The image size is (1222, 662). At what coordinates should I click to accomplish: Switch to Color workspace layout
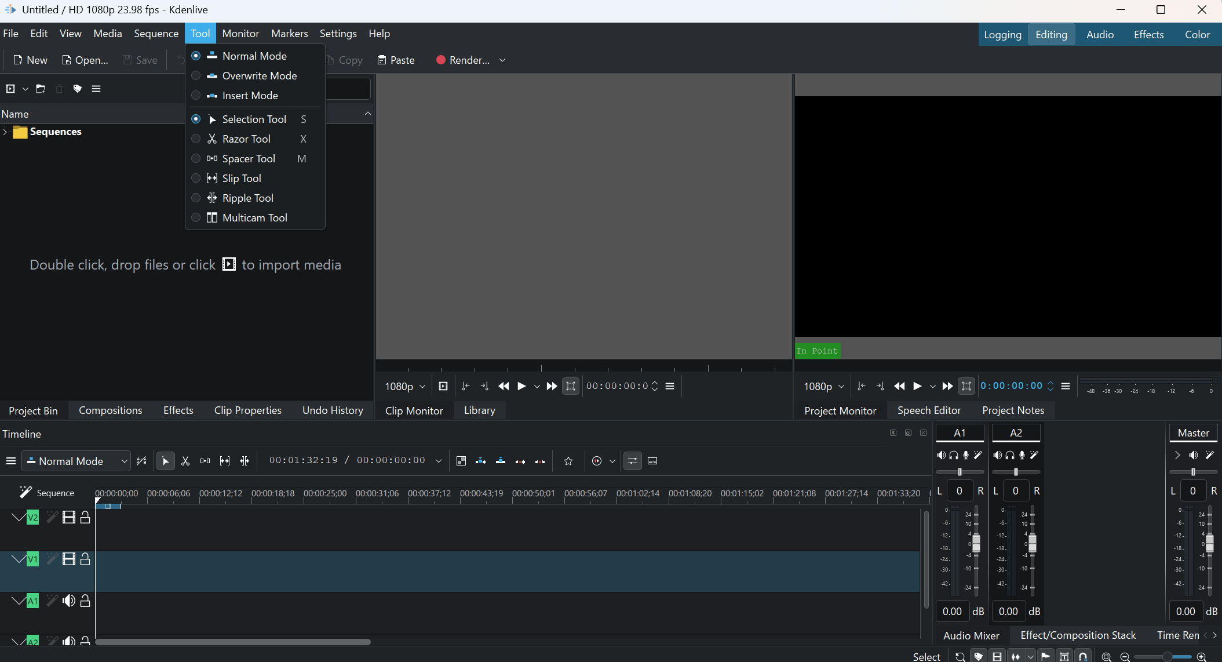click(1197, 35)
